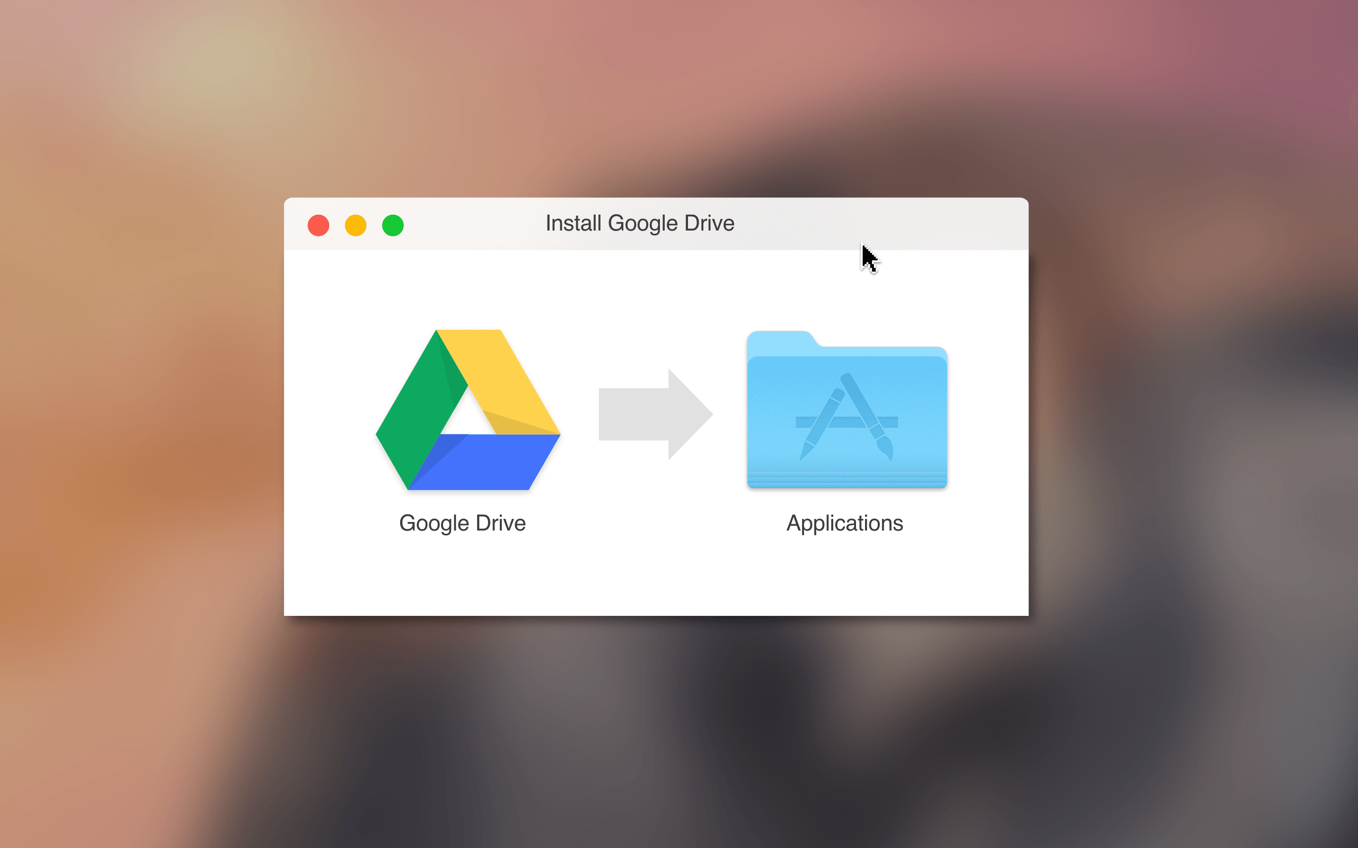The image size is (1358, 848).
Task: Select the Google Drive app icon
Action: 468,410
